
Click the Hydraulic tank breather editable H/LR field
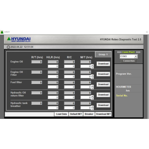pos(53,108)
